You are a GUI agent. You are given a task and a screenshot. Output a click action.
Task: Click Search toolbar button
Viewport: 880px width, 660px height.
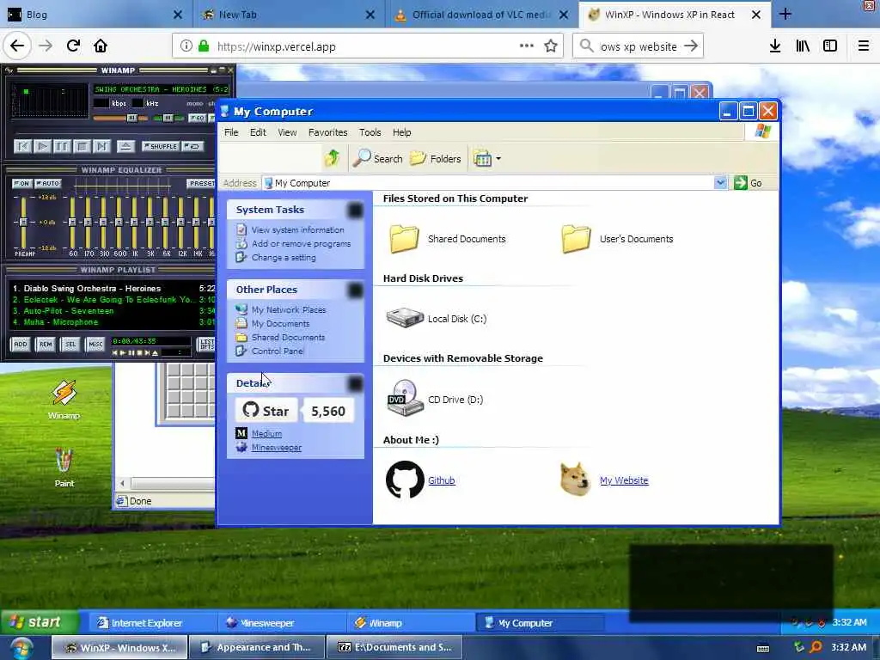coord(378,159)
